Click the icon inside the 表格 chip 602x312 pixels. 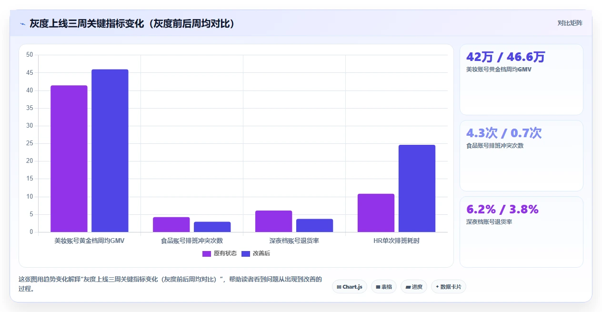pos(378,287)
